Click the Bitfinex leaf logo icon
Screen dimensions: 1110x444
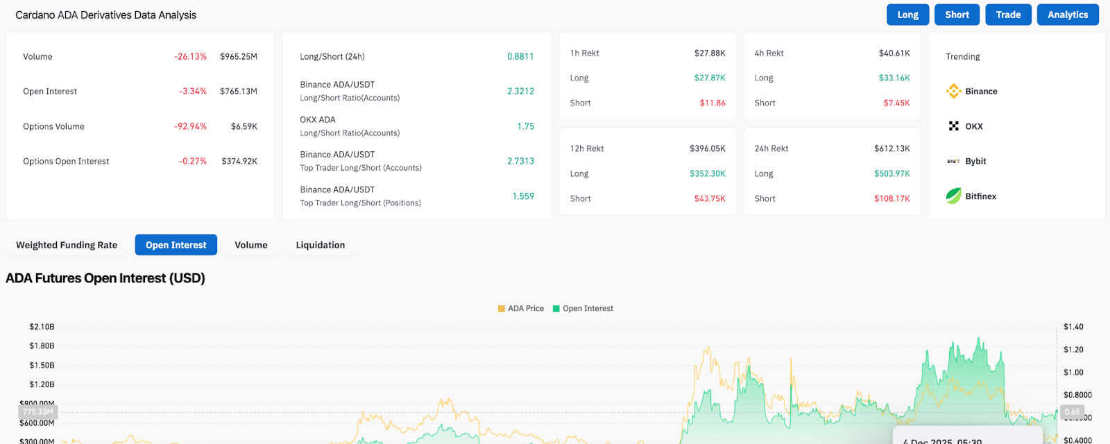tap(954, 196)
